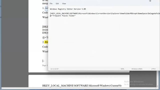Click the document's horizontal scrollbar at bottom
The width and height of the screenshot is (160, 90).
[79, 88]
